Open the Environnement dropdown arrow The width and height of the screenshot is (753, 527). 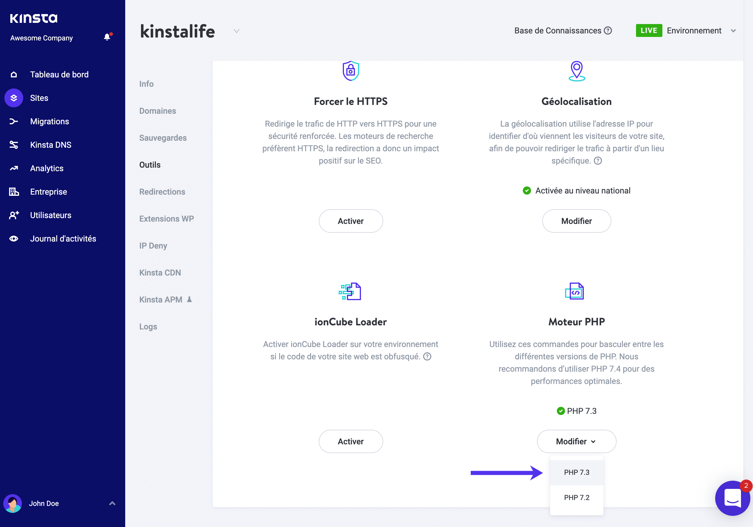pos(733,31)
